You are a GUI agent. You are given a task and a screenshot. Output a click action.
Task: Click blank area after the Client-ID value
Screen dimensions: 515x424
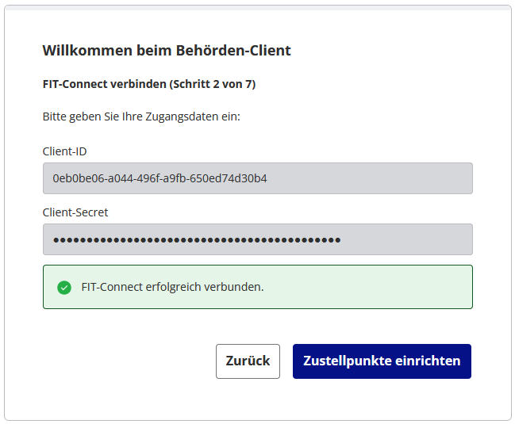pyautogui.click(x=373, y=178)
